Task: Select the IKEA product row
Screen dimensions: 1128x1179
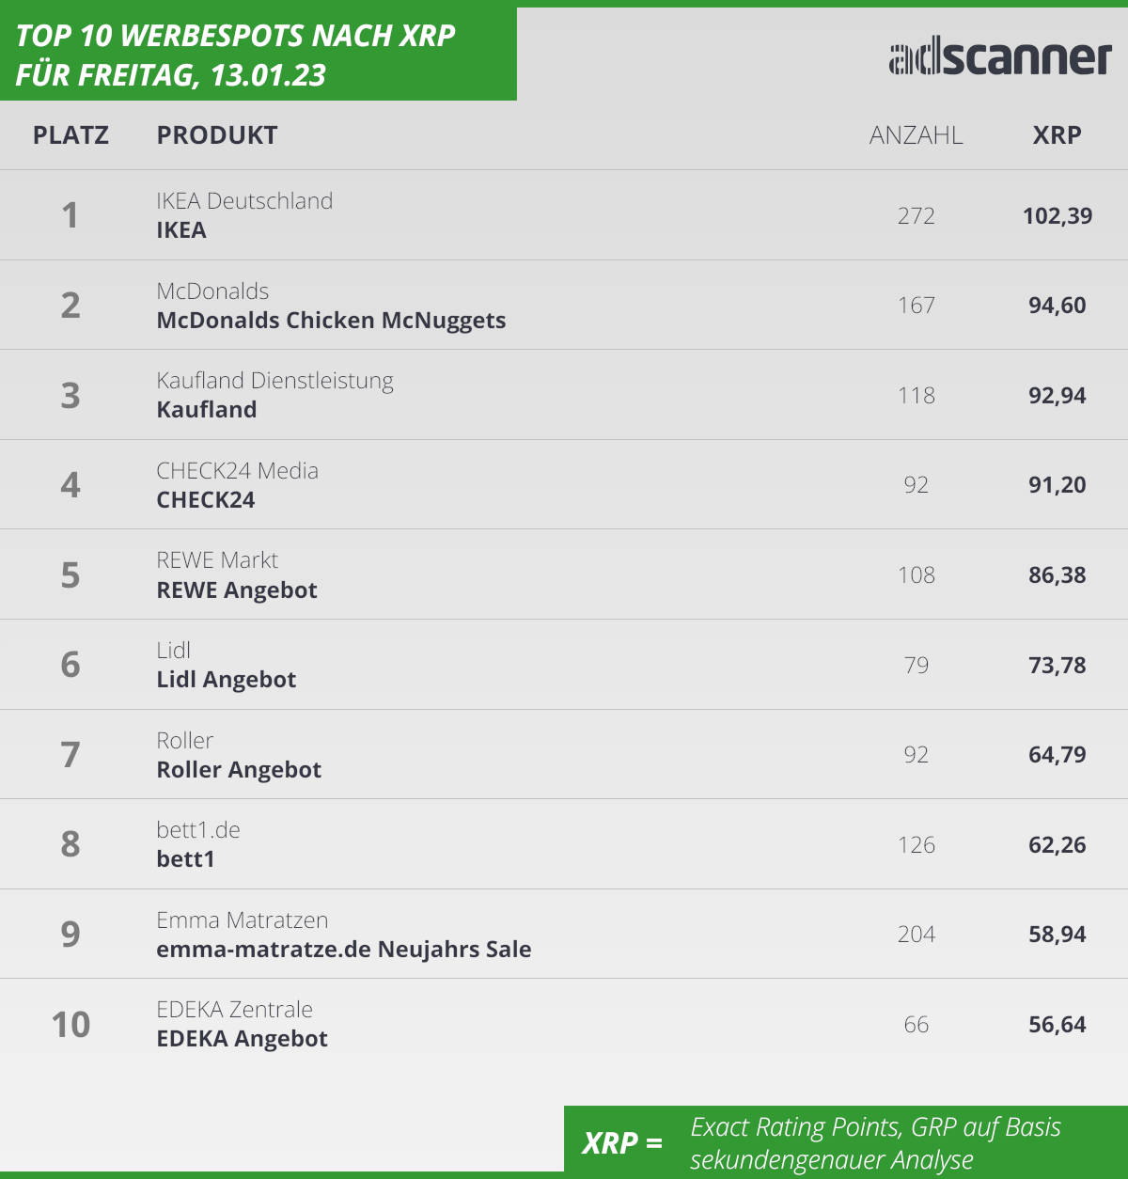Action: click(564, 215)
